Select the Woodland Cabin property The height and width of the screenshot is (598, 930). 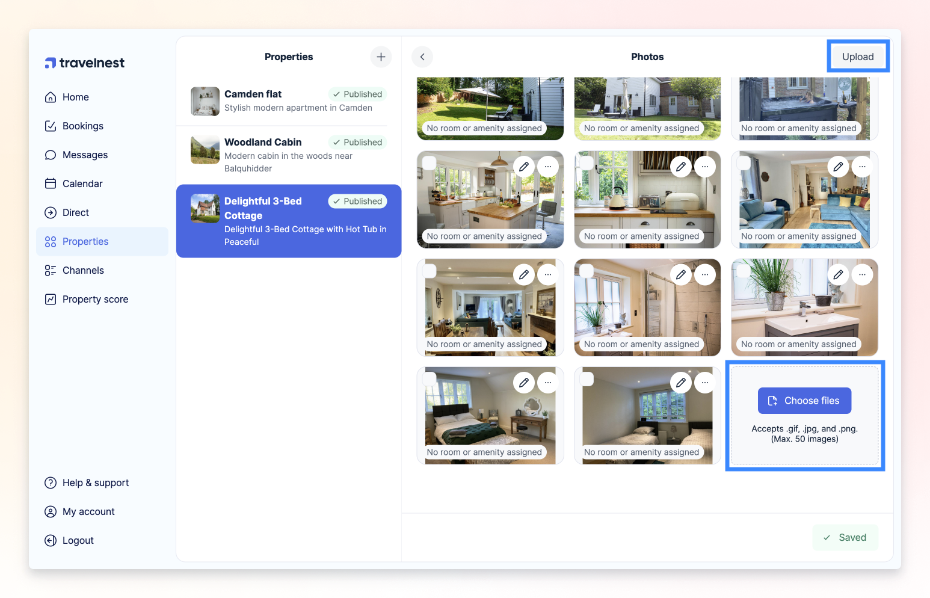point(289,155)
